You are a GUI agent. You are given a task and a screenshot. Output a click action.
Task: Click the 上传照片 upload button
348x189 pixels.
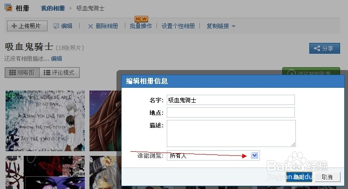[27, 26]
